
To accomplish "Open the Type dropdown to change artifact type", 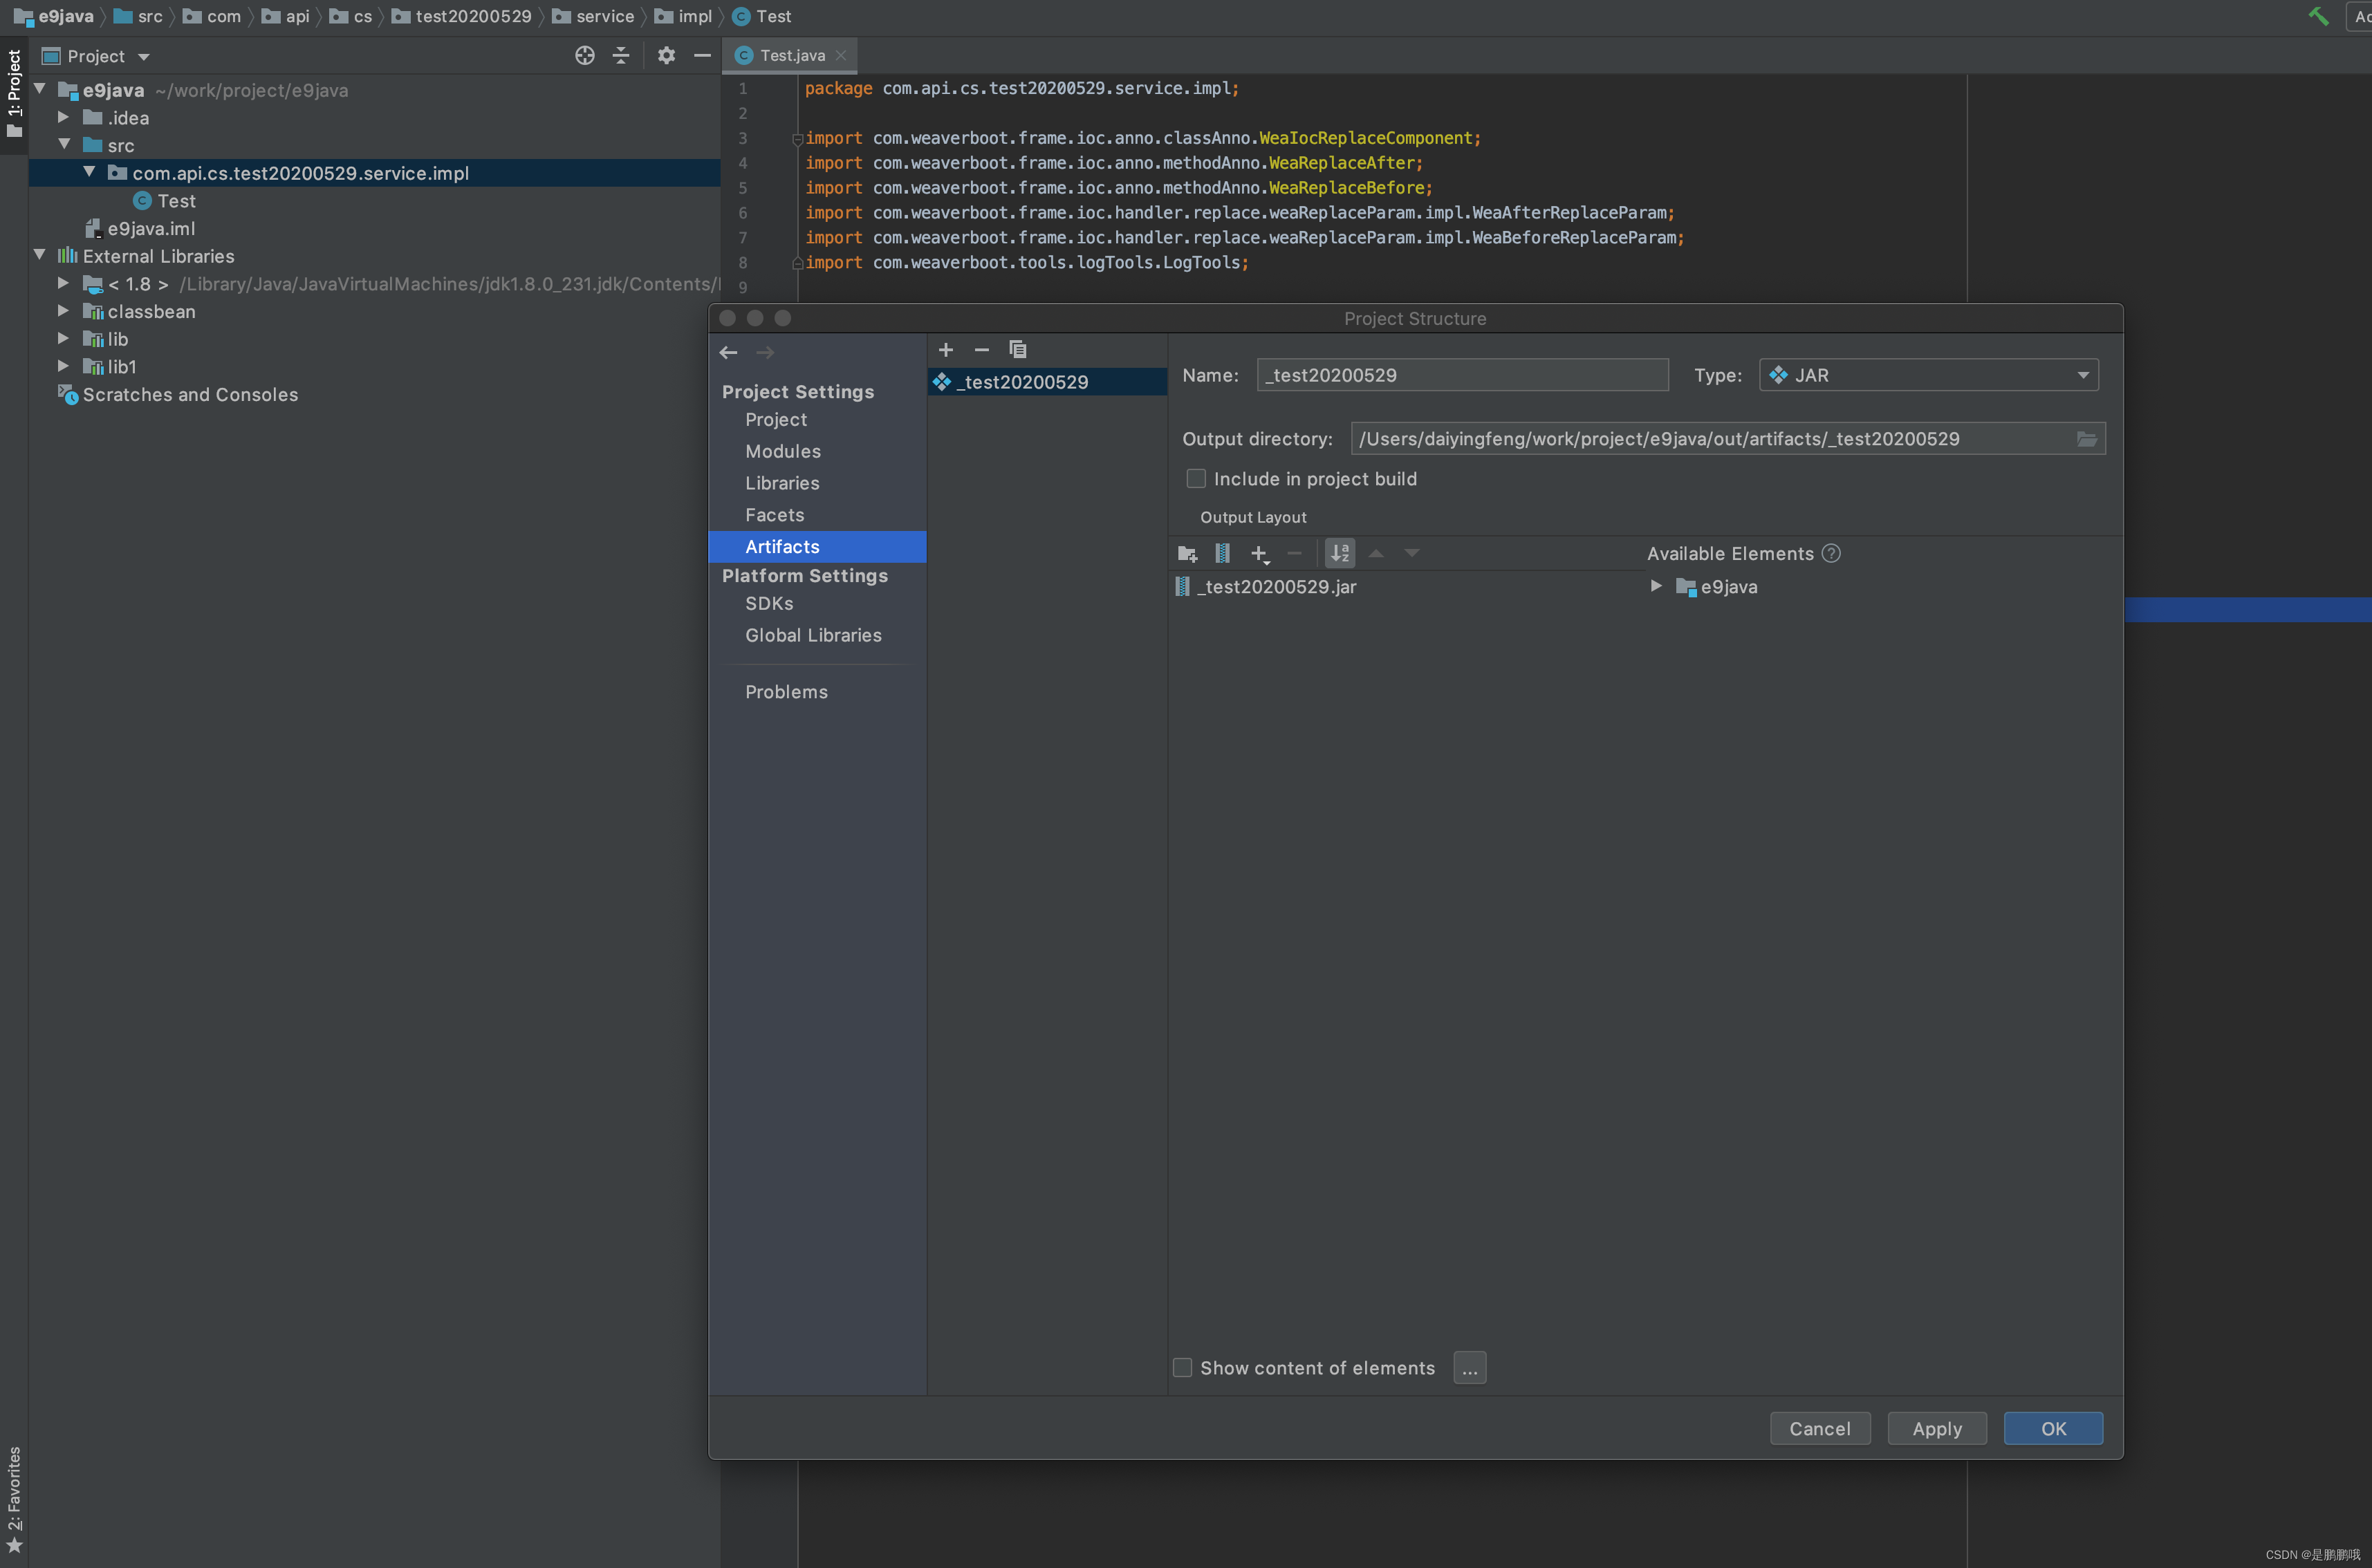I will 1927,373.
